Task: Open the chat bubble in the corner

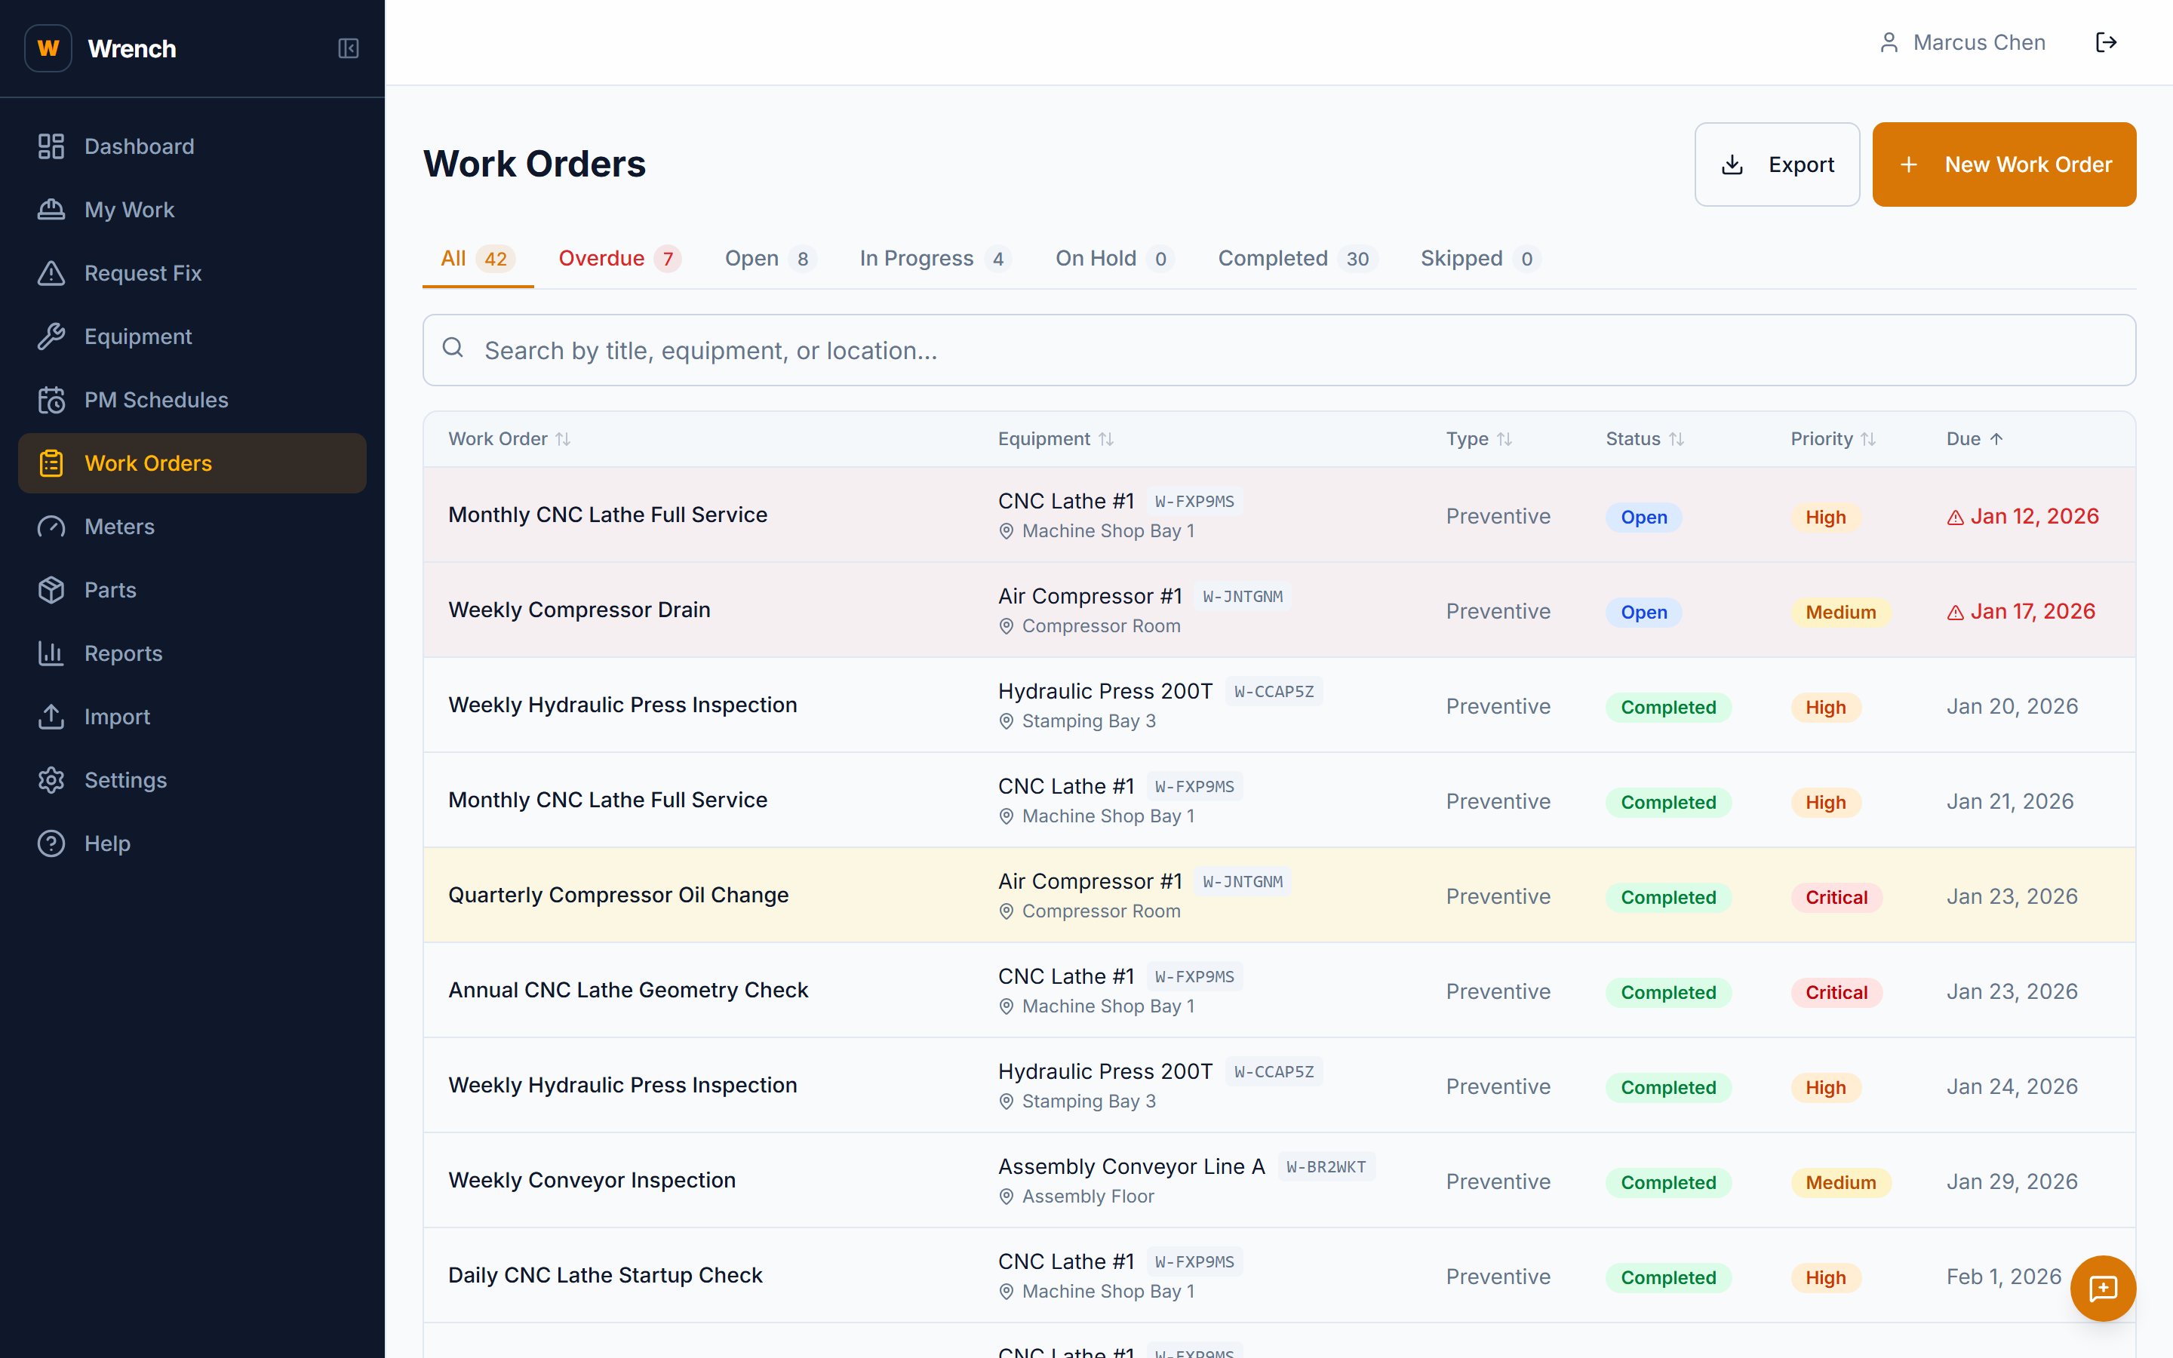Action: [2104, 1288]
